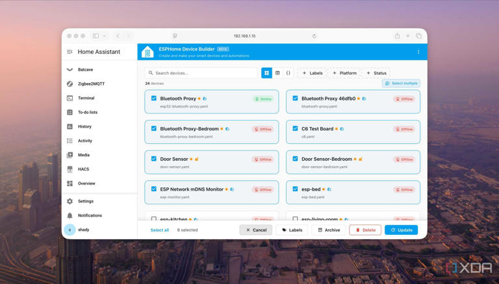499x284 pixels.
Task: Click Offline badge on Door Sensor-Bedroom card
Action: 404,160
